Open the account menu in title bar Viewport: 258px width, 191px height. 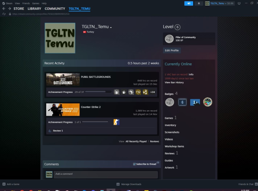coord(221,3)
